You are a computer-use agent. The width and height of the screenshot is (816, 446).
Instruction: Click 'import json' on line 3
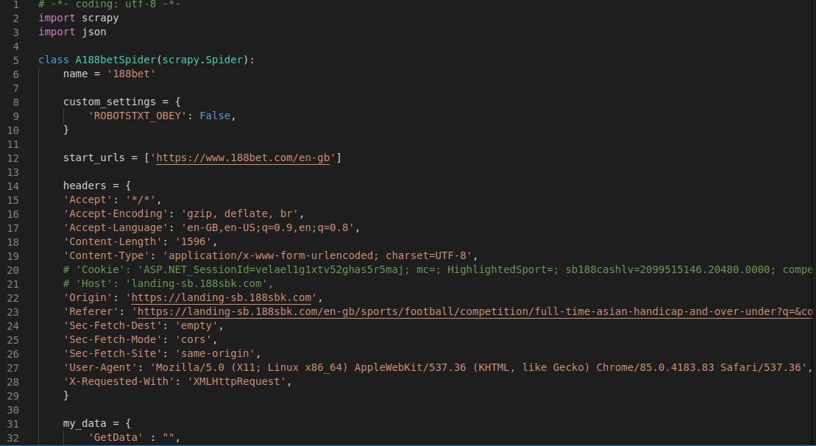coord(72,32)
